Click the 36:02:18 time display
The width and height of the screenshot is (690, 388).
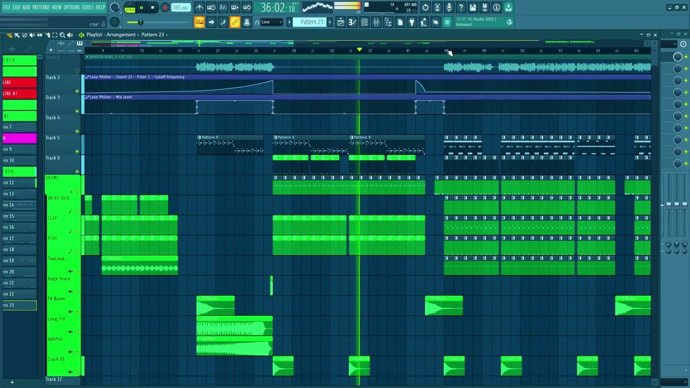(278, 8)
